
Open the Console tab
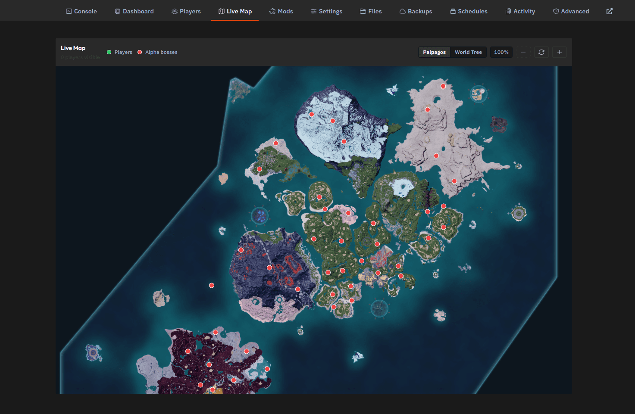(x=81, y=11)
